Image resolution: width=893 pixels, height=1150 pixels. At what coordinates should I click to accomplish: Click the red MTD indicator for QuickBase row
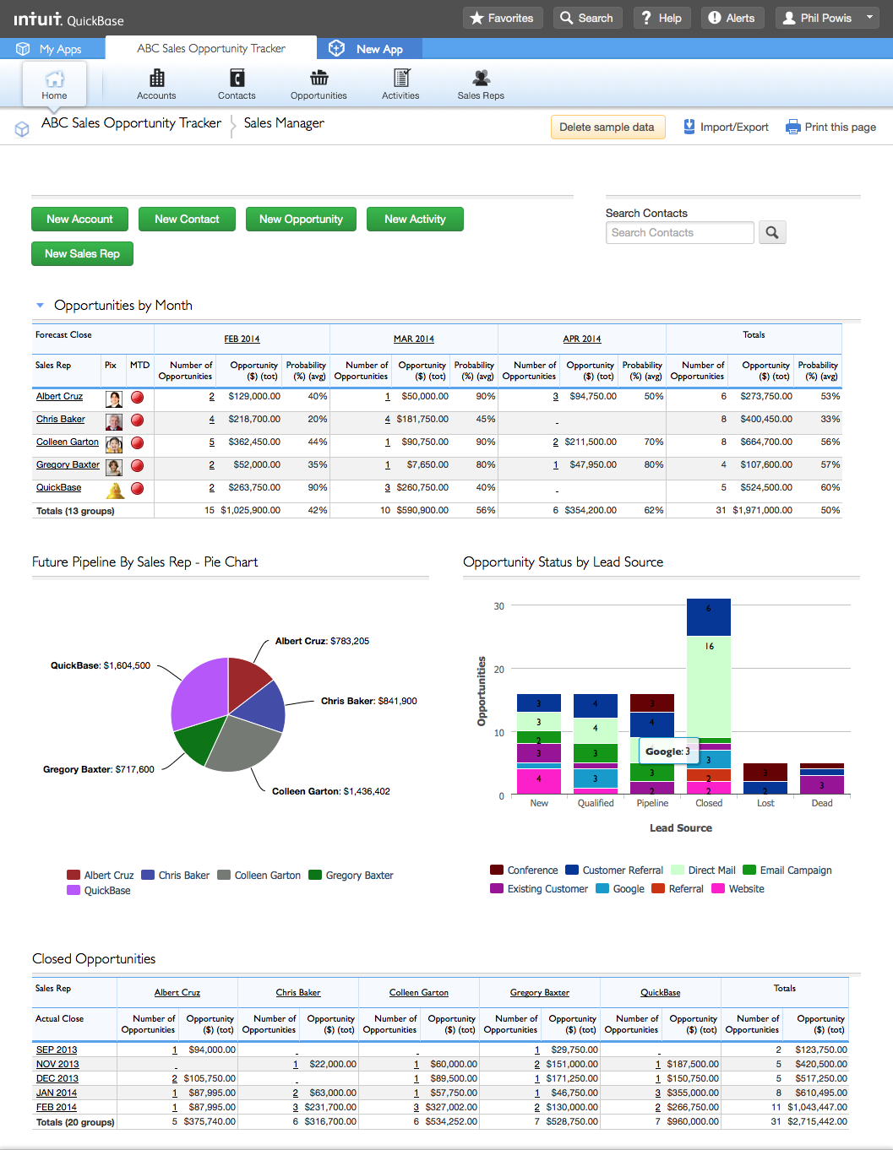click(x=137, y=488)
